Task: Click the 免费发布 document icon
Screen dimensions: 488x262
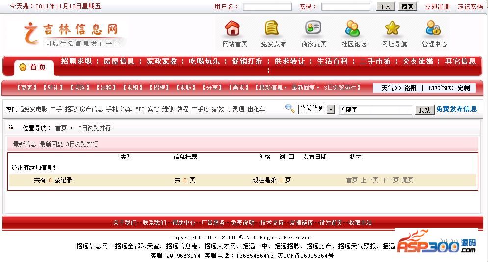Action: 271,28
